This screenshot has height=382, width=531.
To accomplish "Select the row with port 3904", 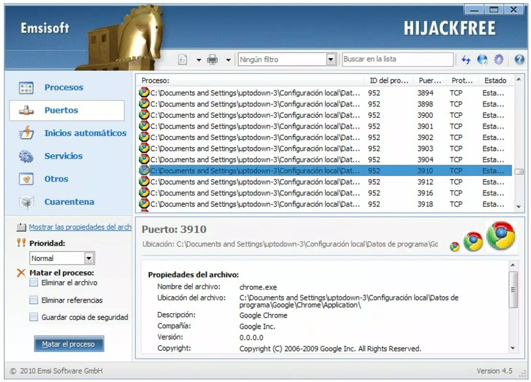I will point(325,159).
